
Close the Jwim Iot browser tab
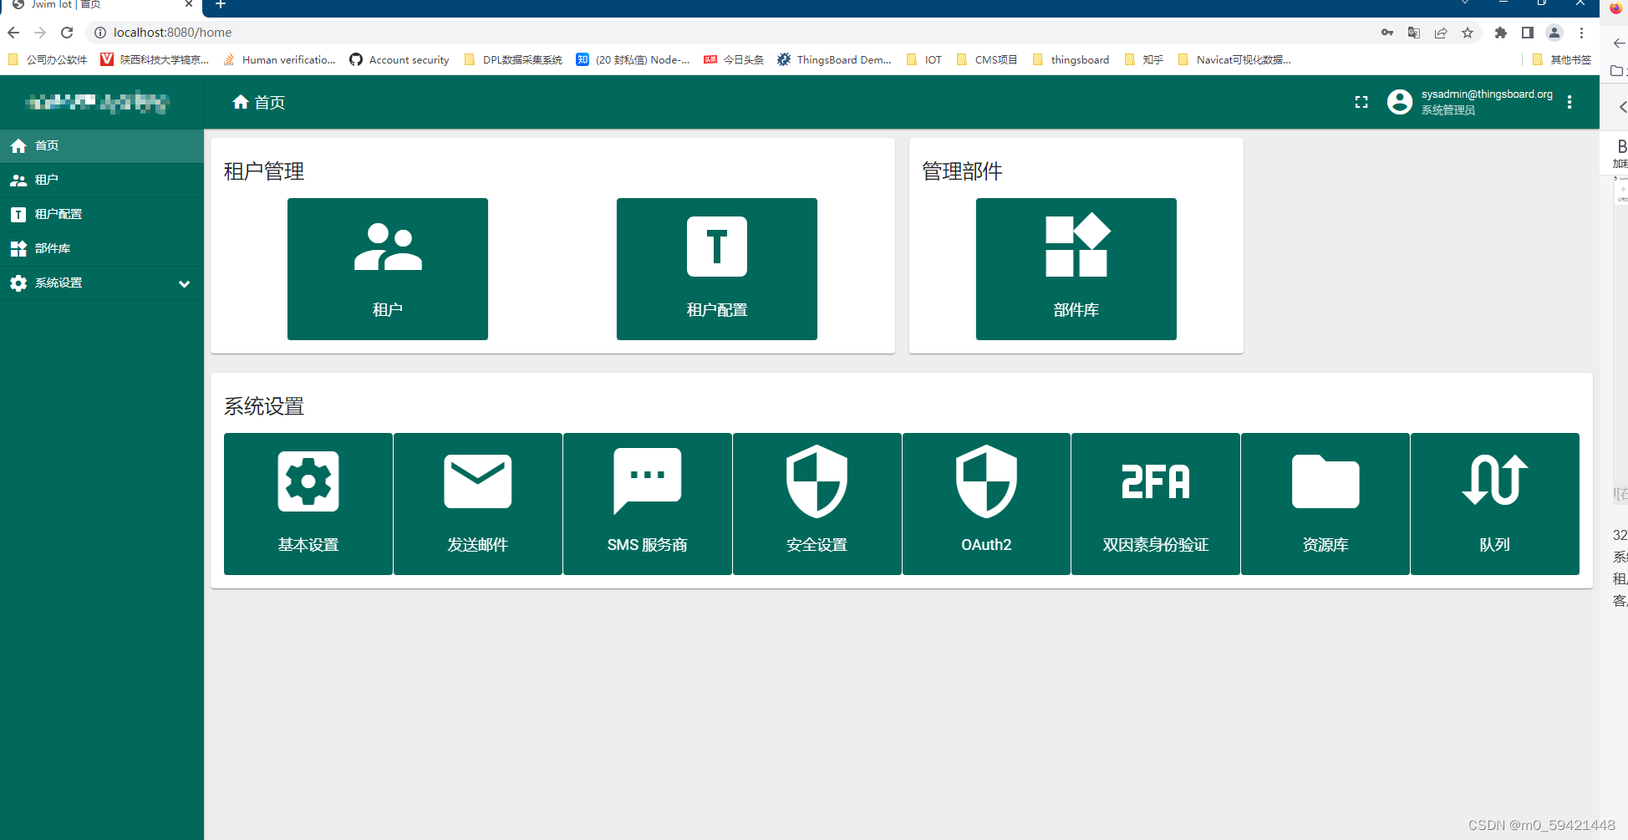point(189,4)
